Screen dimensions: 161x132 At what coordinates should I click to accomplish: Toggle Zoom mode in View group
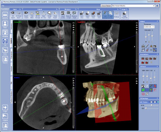tap(111, 15)
